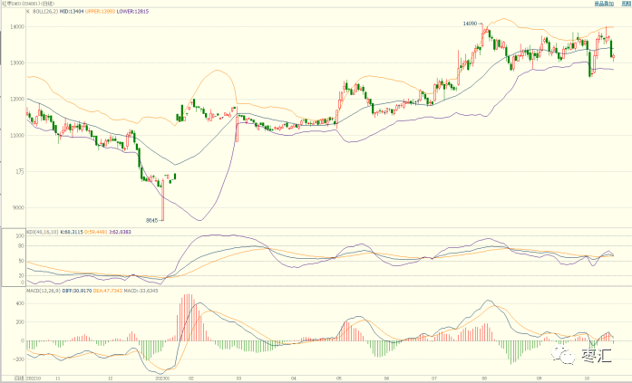Screen dimensions: 632x383
Task: Click the 11000 price axis label
Action: click(17, 136)
